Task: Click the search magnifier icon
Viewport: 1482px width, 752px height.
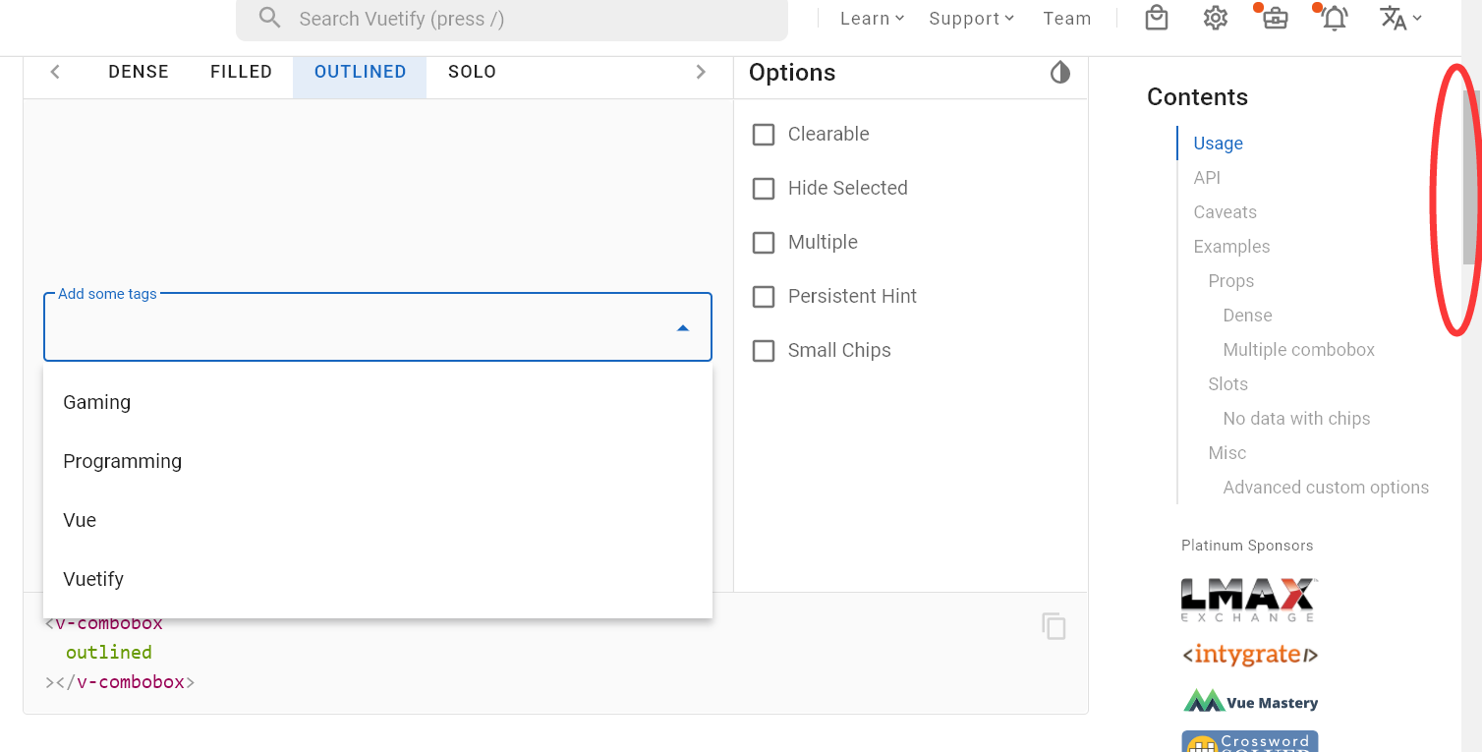Action: [x=269, y=18]
